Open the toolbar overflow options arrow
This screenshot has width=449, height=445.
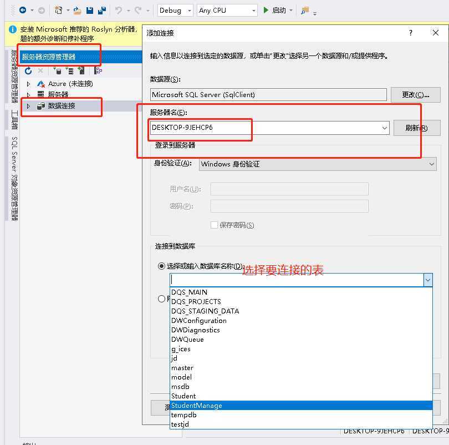[315, 13]
